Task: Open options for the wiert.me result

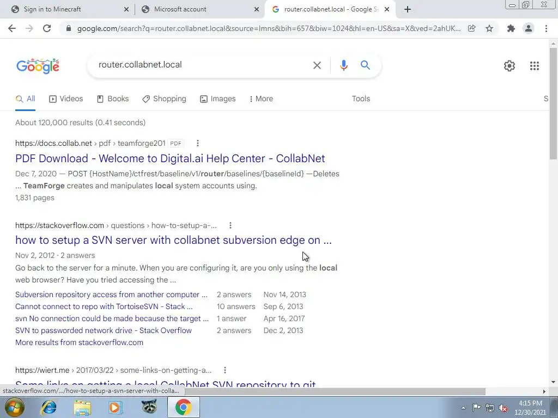Action: pyautogui.click(x=225, y=370)
